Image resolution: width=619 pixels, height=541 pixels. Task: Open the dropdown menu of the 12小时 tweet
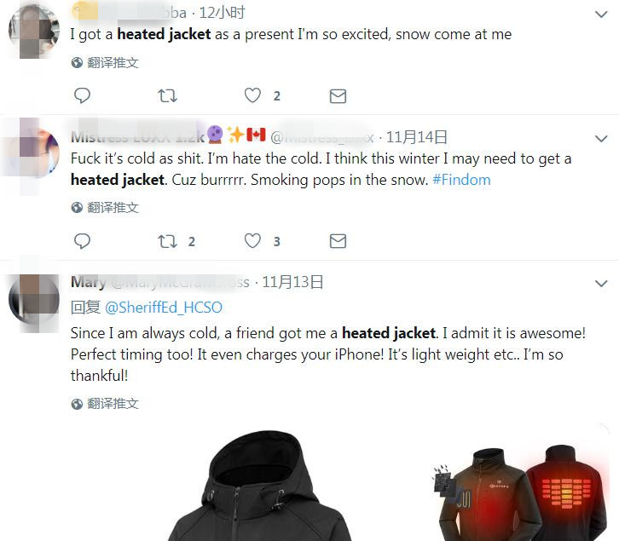pyautogui.click(x=601, y=14)
